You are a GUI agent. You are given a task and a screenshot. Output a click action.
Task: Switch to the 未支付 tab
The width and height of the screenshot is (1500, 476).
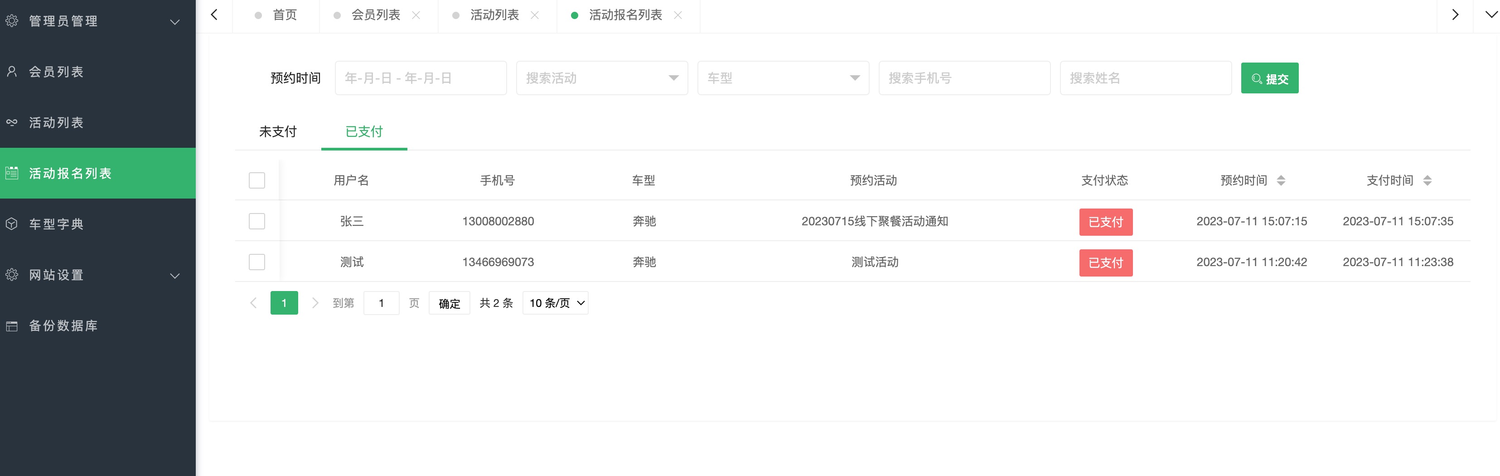pos(278,131)
